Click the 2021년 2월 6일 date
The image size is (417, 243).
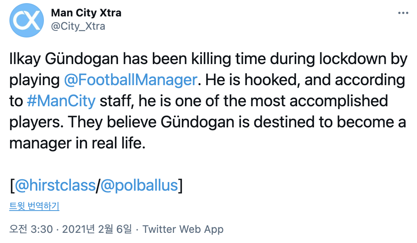point(96,229)
